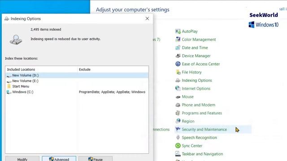Click the Date and Time link
The width and height of the screenshot is (287, 161).
click(195, 48)
